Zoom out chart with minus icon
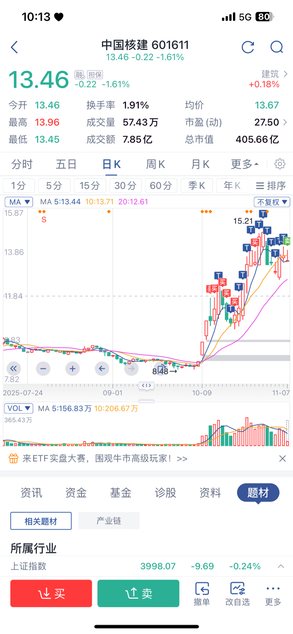Viewport: 293px width, 634px height. [43, 368]
